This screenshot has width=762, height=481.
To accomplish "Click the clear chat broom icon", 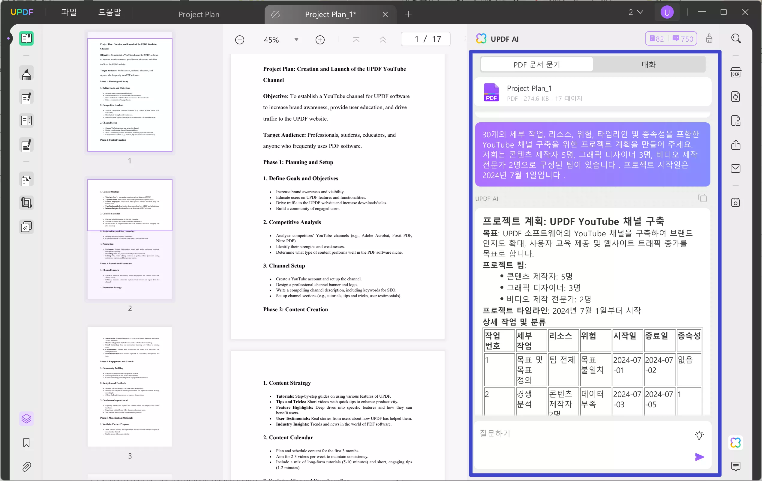I will pyautogui.click(x=709, y=39).
